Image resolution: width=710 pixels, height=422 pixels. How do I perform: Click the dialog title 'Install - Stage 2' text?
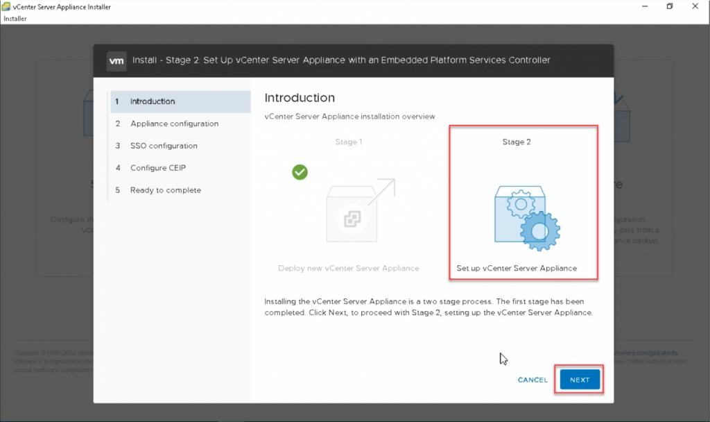pyautogui.click(x=341, y=60)
